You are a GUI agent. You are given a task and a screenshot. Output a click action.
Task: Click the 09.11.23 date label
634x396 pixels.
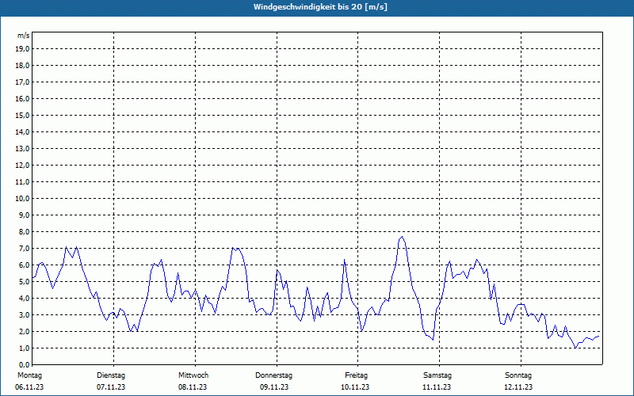coord(274,387)
